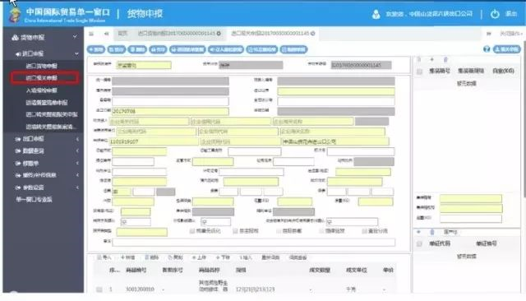Select 进口报关申报 in the sidebar
The image size is (526, 301).
click(x=44, y=78)
